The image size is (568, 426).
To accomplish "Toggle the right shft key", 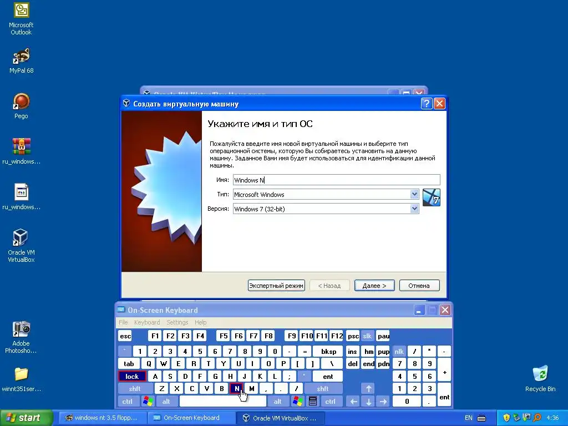I will pyautogui.click(x=323, y=389).
